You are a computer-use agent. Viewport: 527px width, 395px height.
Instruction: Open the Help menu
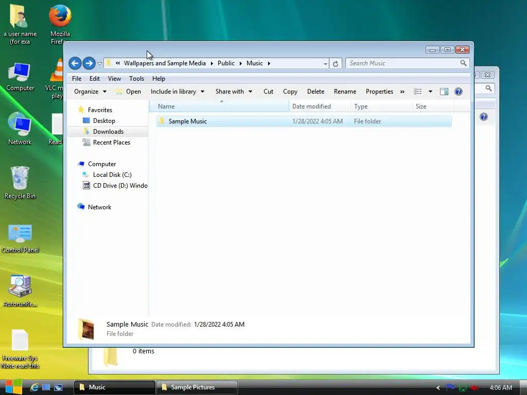click(159, 79)
